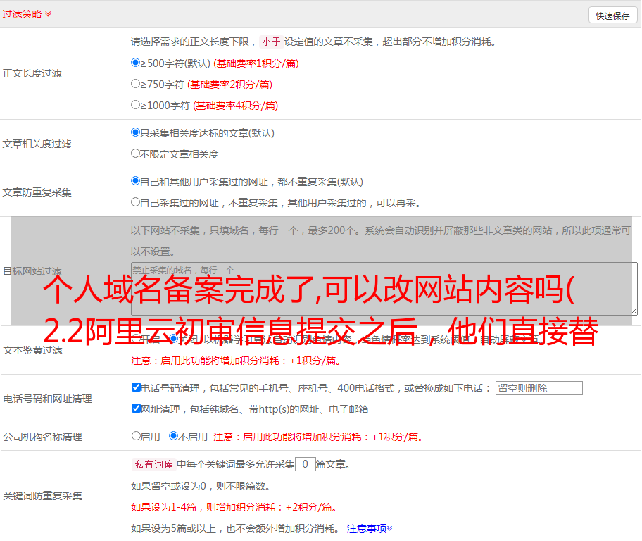Click the 小于 highlighted tag

point(271,42)
